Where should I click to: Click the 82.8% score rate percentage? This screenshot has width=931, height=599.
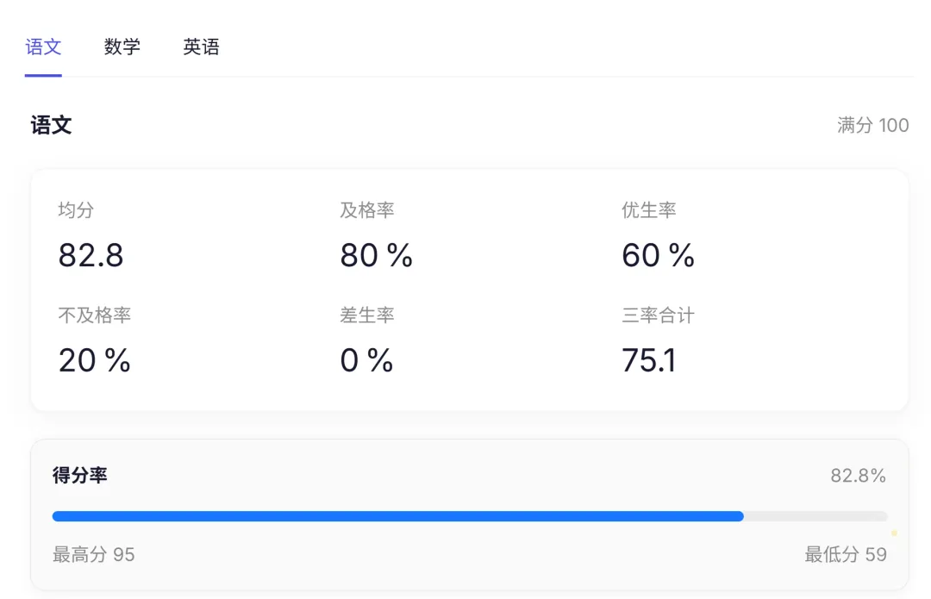pyautogui.click(x=858, y=476)
